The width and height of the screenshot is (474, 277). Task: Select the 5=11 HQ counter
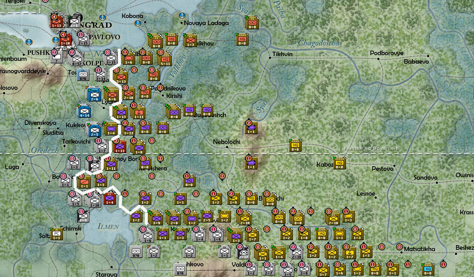pos(165,59)
